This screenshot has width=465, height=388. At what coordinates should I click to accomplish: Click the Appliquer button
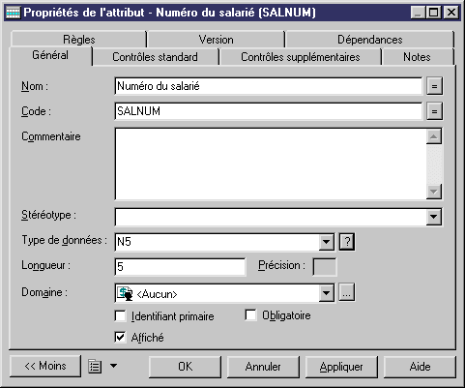coord(341,367)
